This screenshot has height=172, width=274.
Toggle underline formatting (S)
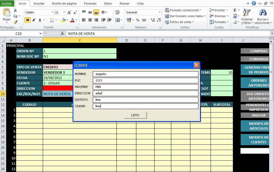click(40, 20)
